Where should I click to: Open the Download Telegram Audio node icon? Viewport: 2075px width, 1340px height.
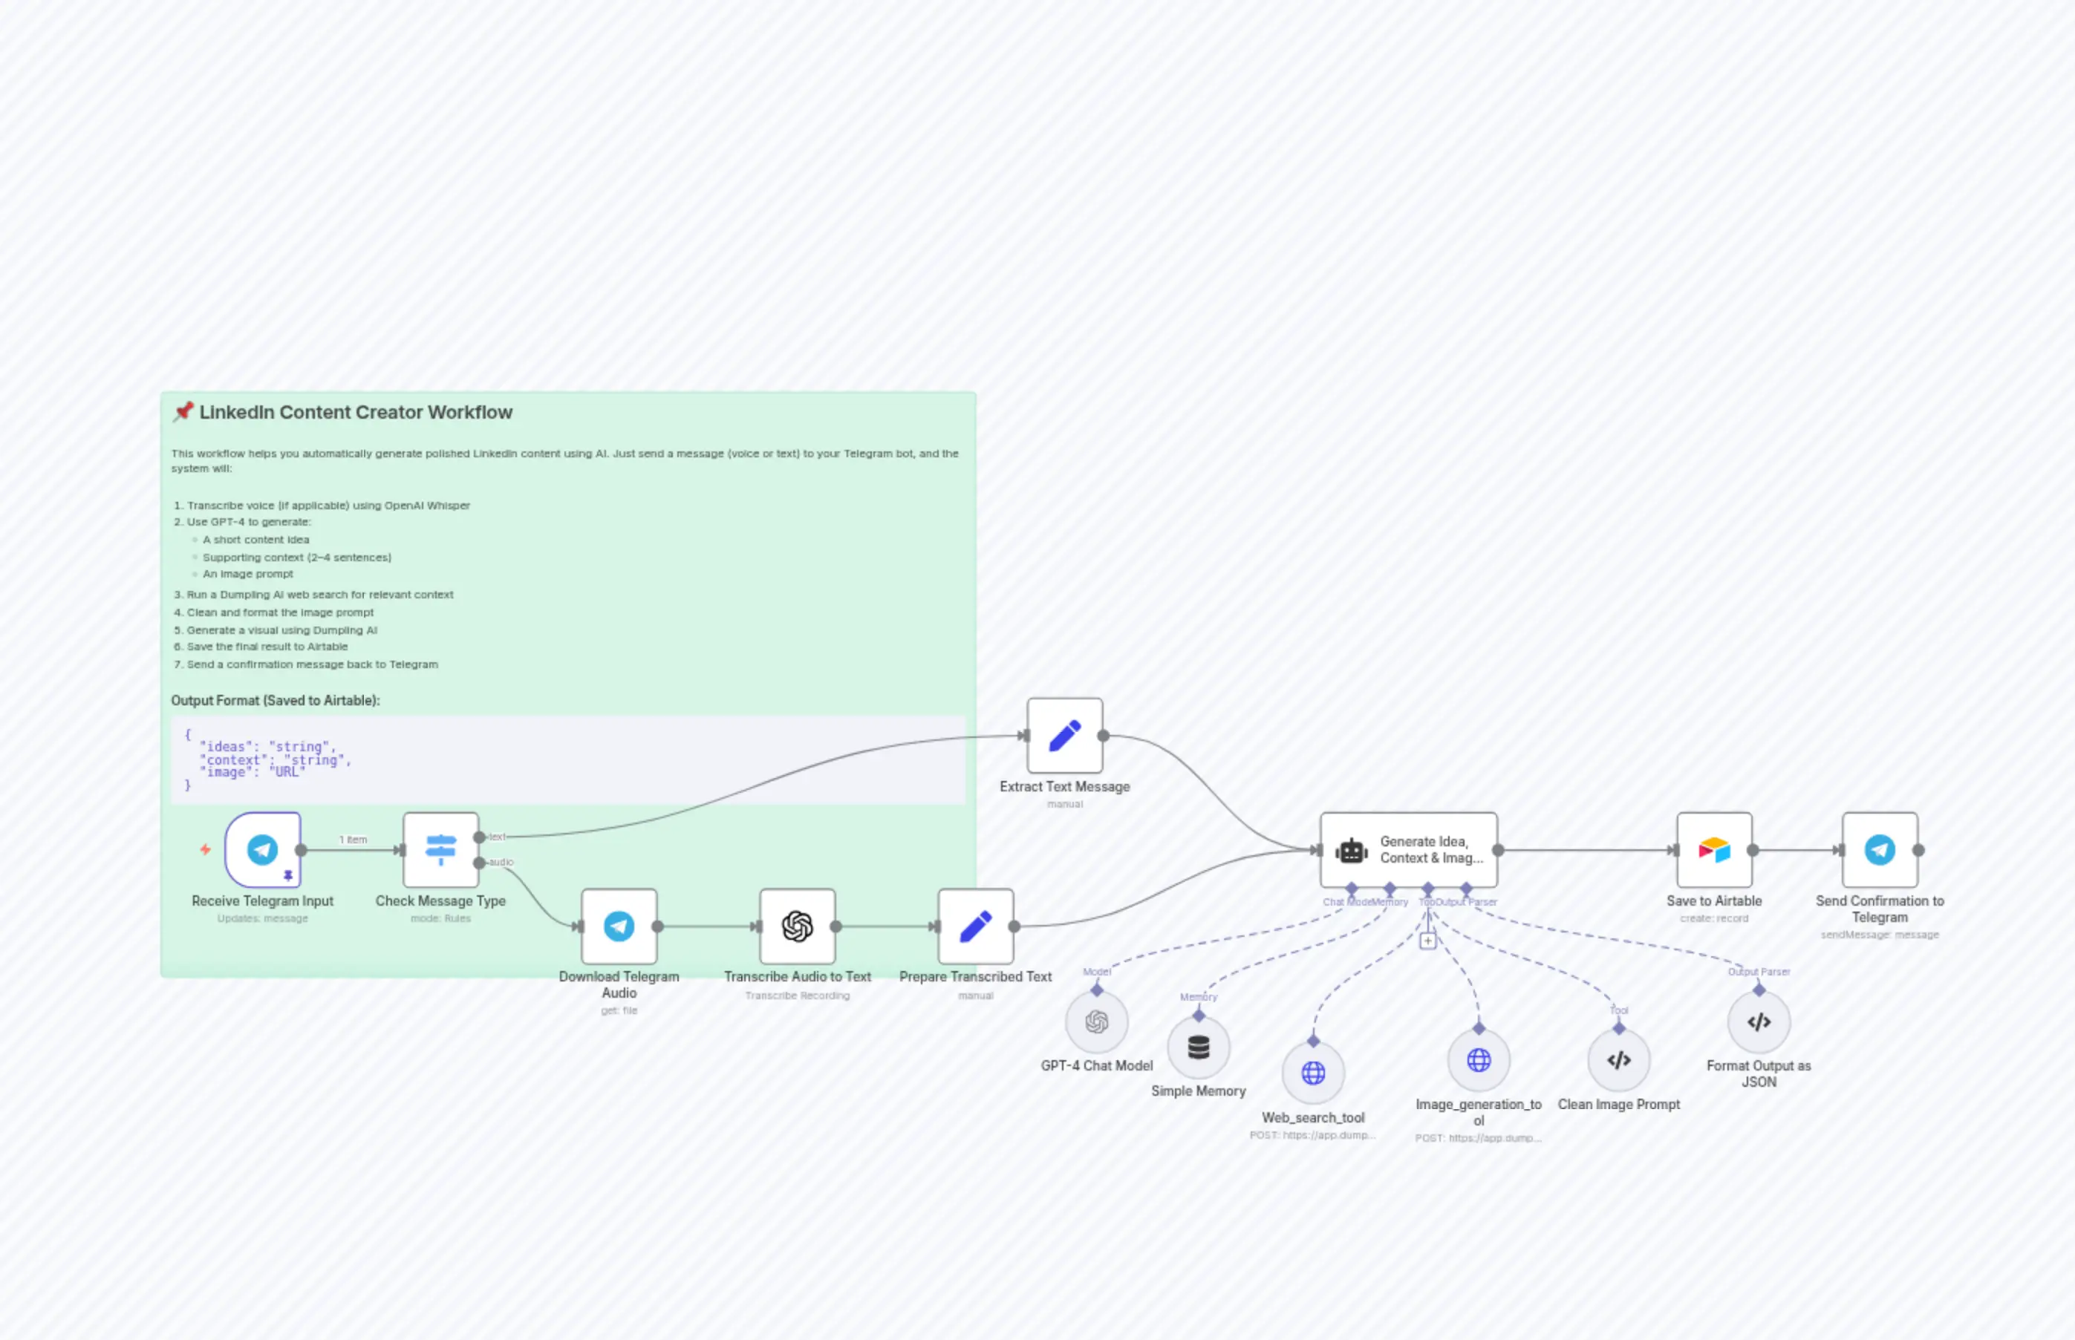618,926
